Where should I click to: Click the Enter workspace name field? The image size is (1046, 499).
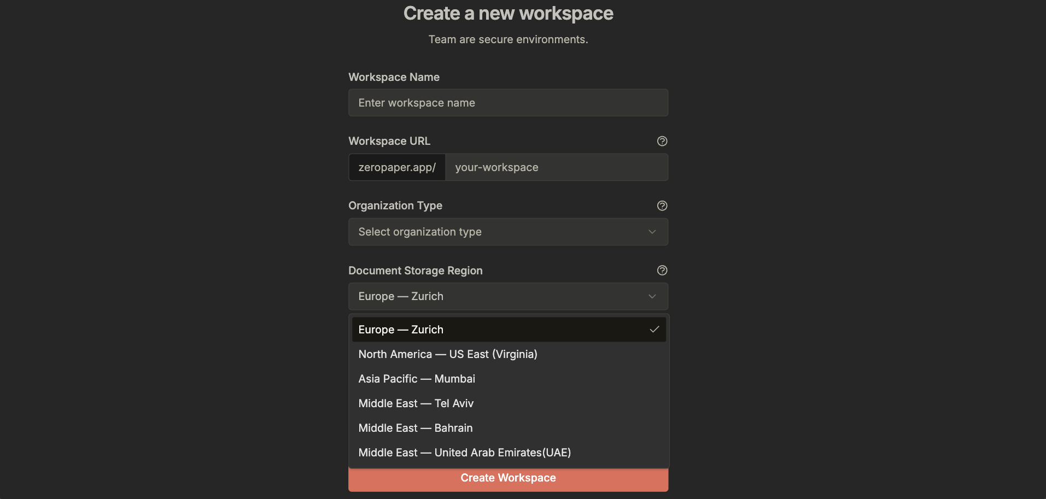click(508, 102)
